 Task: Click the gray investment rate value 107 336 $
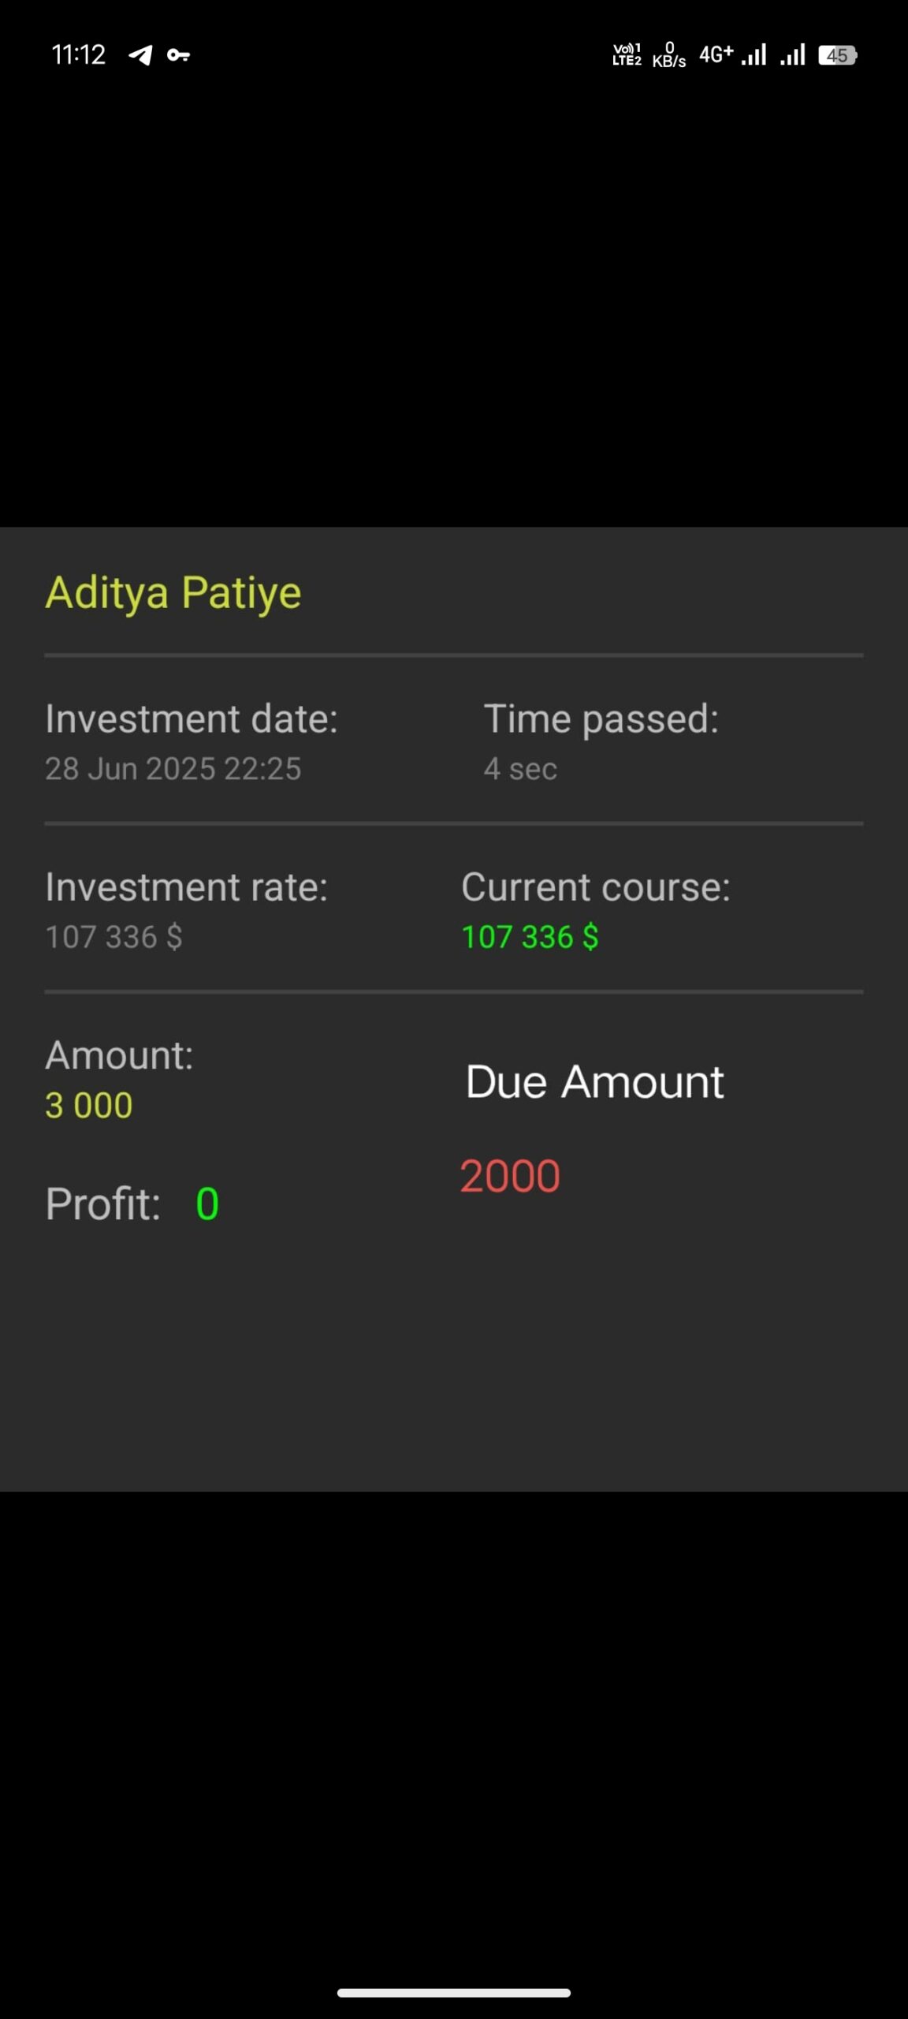(113, 937)
